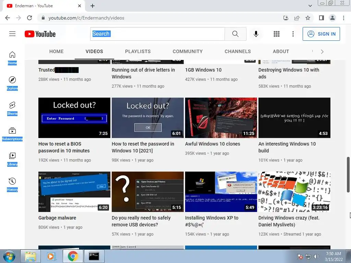Click the volume speaker tray icon
The image size is (351, 263).
(x=316, y=256)
